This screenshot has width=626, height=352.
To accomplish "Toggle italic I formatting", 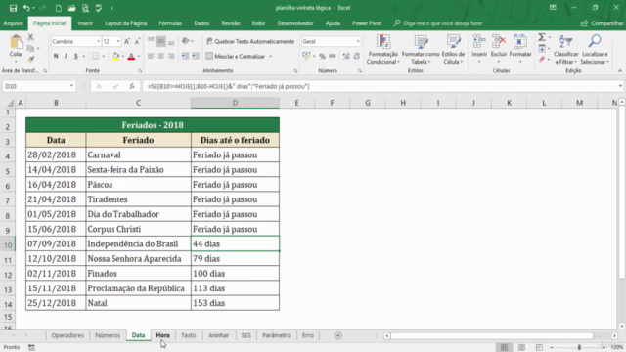I will point(66,57).
